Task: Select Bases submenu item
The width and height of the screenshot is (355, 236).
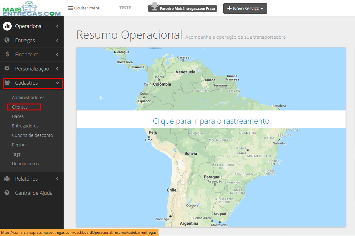Action: tap(18, 116)
